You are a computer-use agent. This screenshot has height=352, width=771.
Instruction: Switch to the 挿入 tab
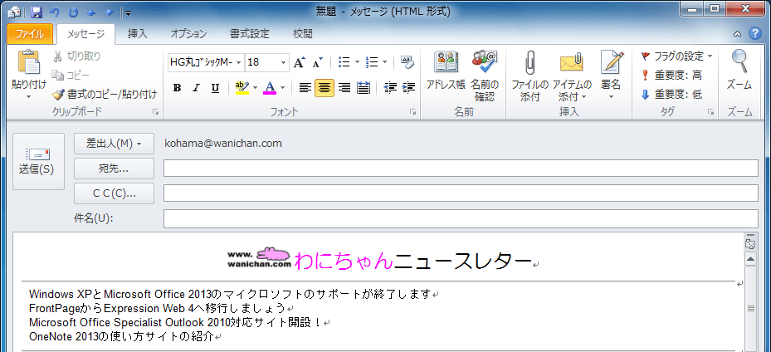pos(137,34)
